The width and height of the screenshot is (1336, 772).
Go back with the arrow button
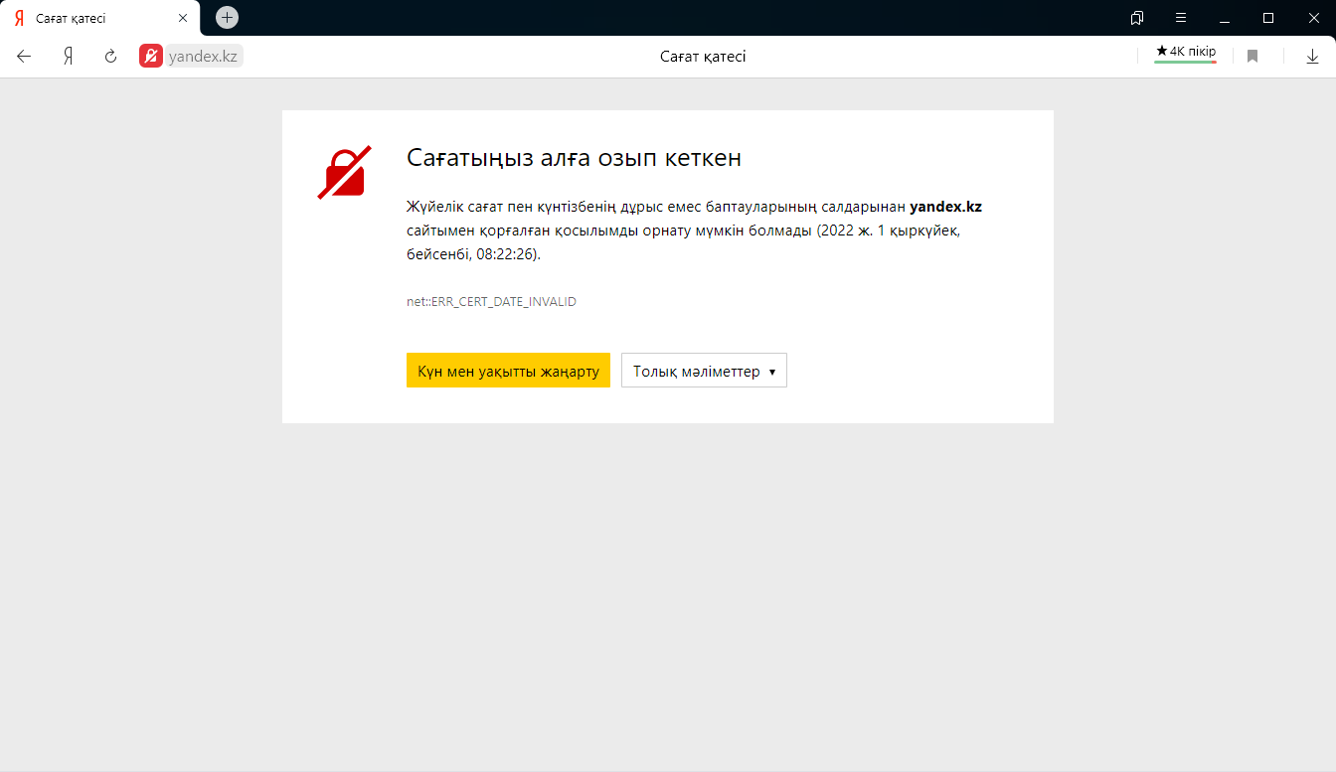(24, 57)
